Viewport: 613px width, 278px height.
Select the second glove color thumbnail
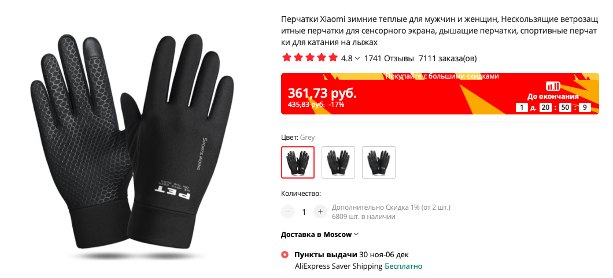(x=338, y=162)
